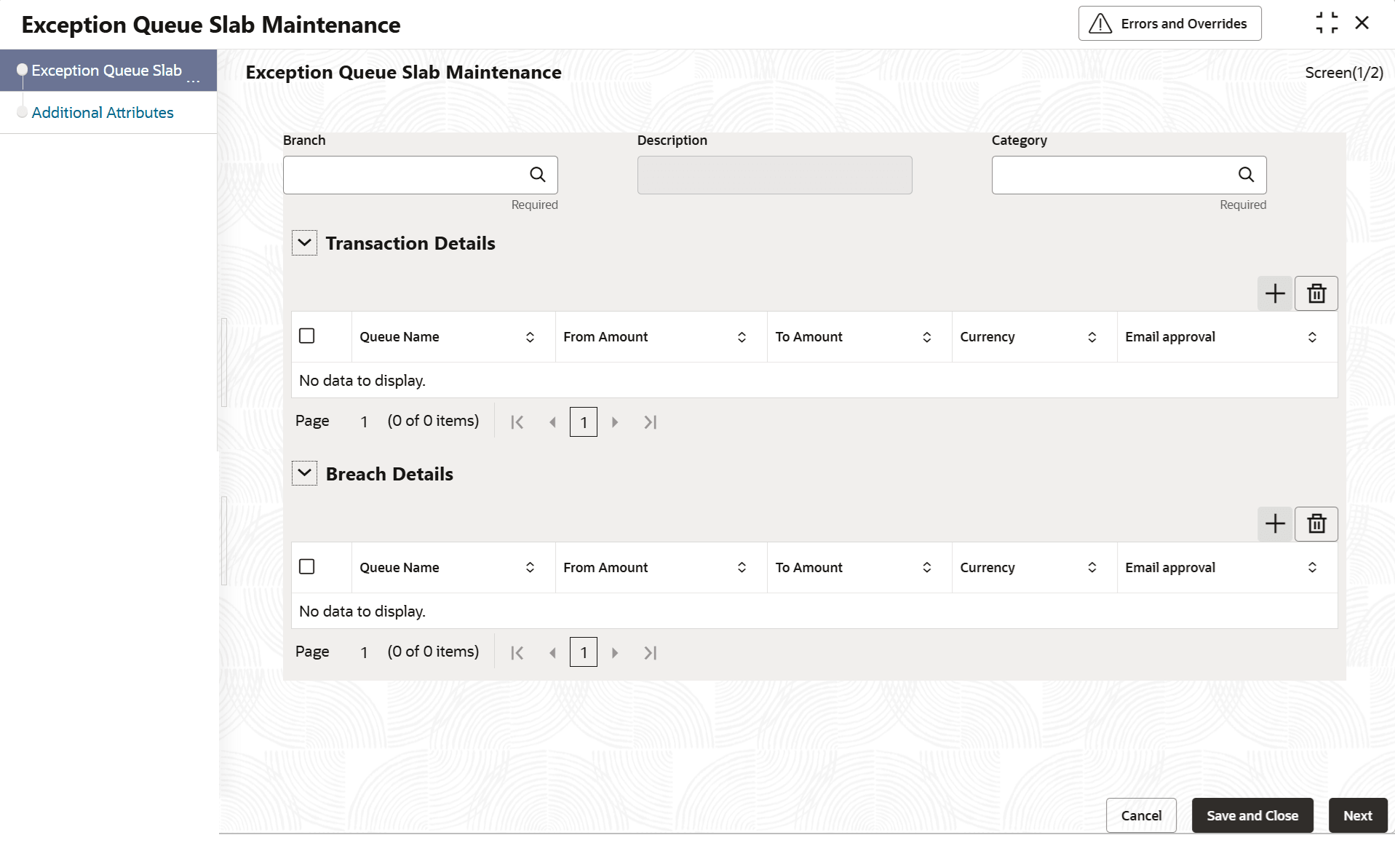Select the Exception Queue Slab step
The width and height of the screenshot is (1395, 843).
point(107,71)
